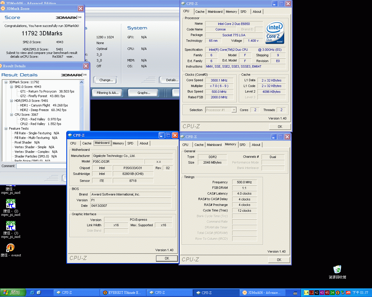Click the tray temperature icon showing 43
This screenshot has height=297, width=372.
pyautogui.click(x=322, y=293)
